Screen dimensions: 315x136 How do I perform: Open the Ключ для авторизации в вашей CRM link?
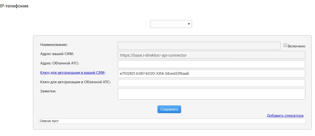72,73
